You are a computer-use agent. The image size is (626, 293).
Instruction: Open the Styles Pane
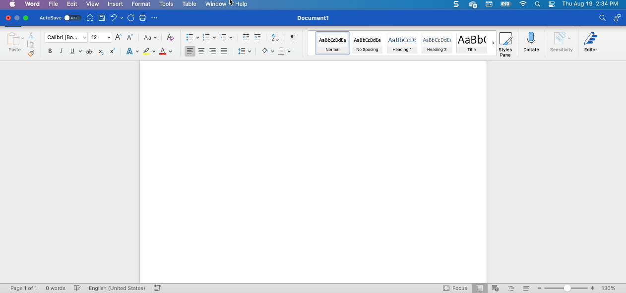[505, 45]
